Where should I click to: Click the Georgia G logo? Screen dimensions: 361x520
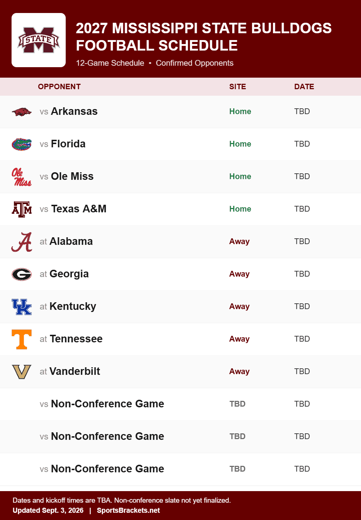click(22, 274)
